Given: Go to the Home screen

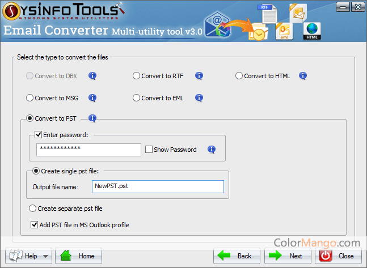Looking at the screenshot, I should (78, 256).
